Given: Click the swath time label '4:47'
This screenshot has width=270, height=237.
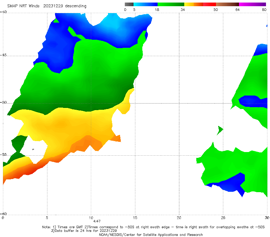Looking at the screenshot, I should click(97, 221).
